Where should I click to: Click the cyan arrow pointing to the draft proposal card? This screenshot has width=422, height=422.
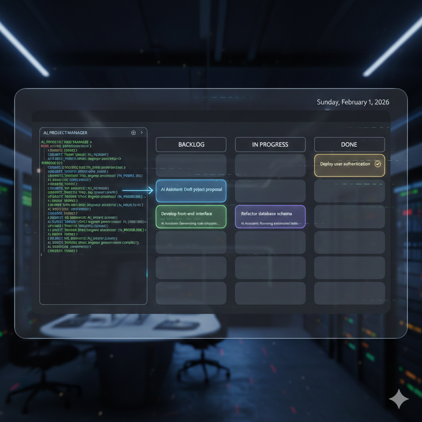pos(138,190)
